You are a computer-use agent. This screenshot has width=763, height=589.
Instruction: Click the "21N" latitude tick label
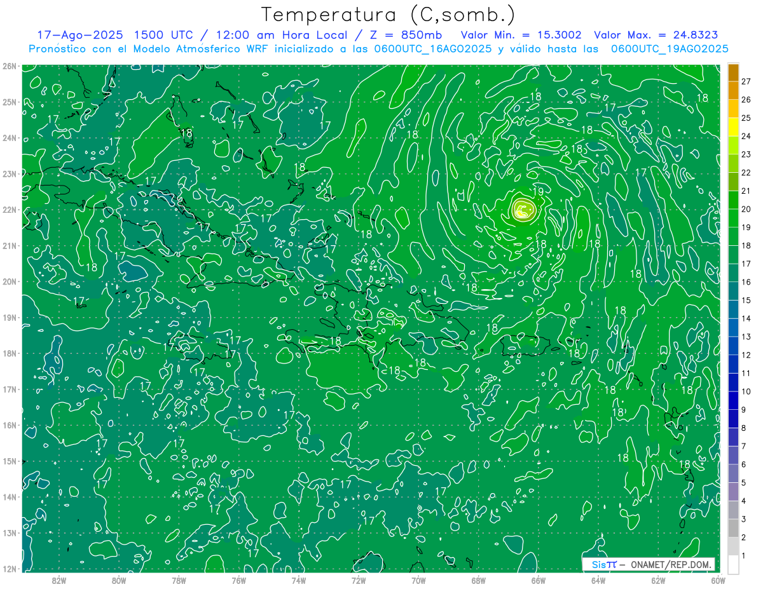tap(9, 246)
